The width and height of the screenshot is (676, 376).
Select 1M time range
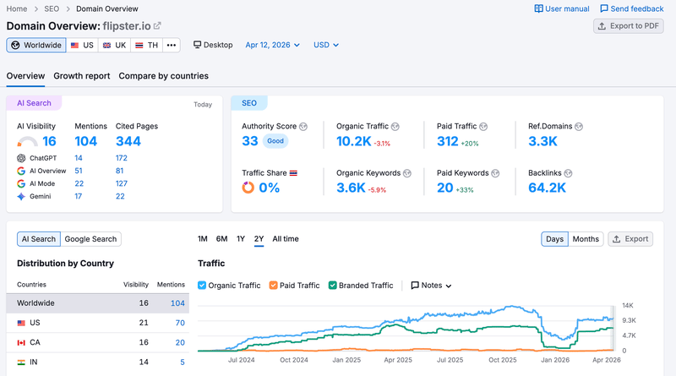(x=203, y=239)
